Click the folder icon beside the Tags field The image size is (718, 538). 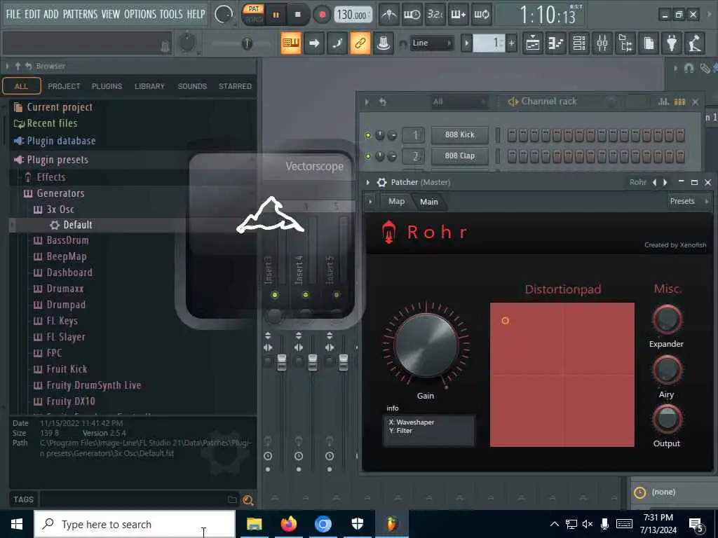232,499
